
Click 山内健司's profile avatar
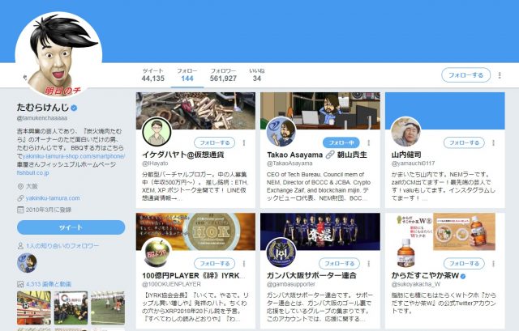click(x=405, y=133)
